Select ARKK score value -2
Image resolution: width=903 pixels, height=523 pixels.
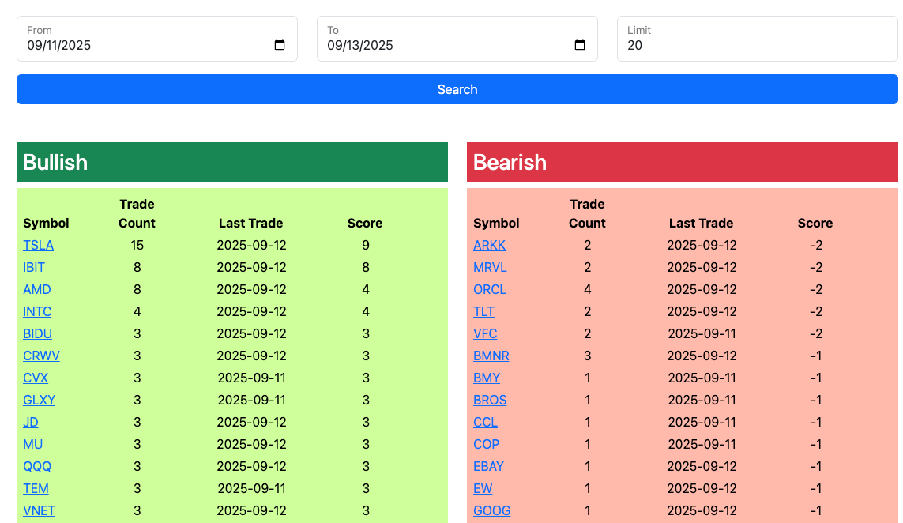pyautogui.click(x=816, y=246)
